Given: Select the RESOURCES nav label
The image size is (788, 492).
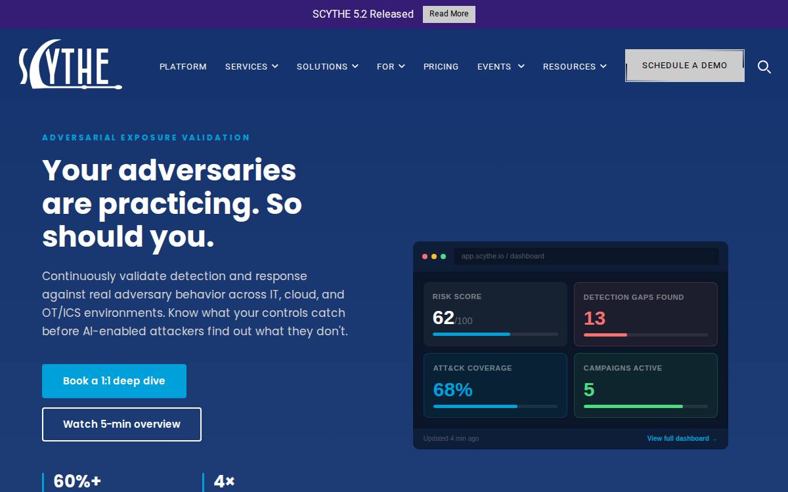Looking at the screenshot, I should tap(569, 66).
